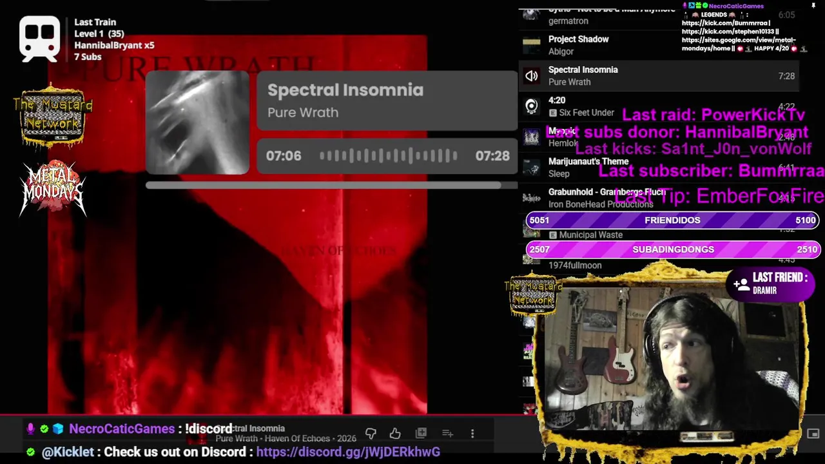The height and width of the screenshot is (464, 825).
Task: Click the @Kicklet username
Action: pos(68,452)
